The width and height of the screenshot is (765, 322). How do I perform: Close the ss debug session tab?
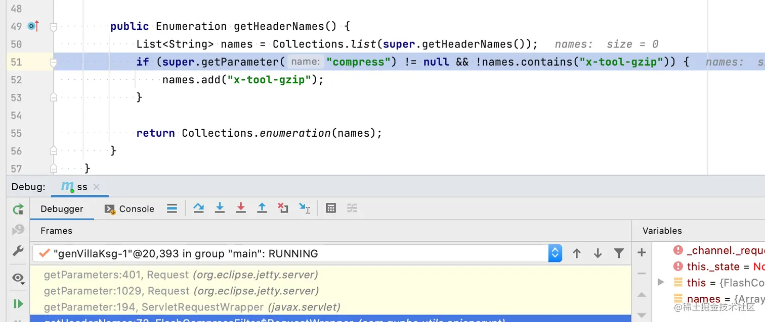[x=97, y=187]
